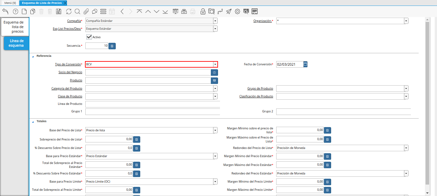Screen dimensions: 437x196
Task: Expand the Tipo de Conversión dropdown
Action: [x=215, y=64]
